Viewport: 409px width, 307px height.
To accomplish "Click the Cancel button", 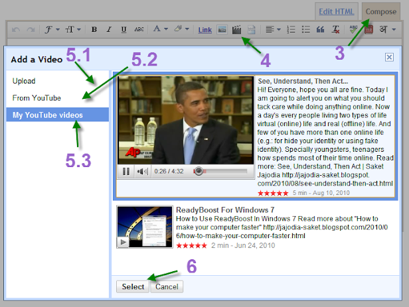I will click(167, 286).
